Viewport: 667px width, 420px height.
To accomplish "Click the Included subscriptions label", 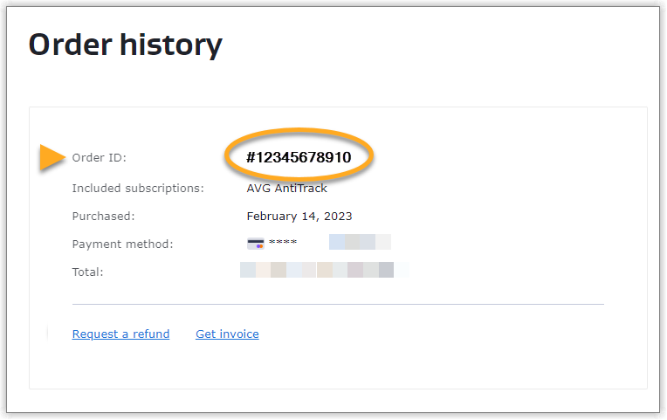I will pos(137,188).
